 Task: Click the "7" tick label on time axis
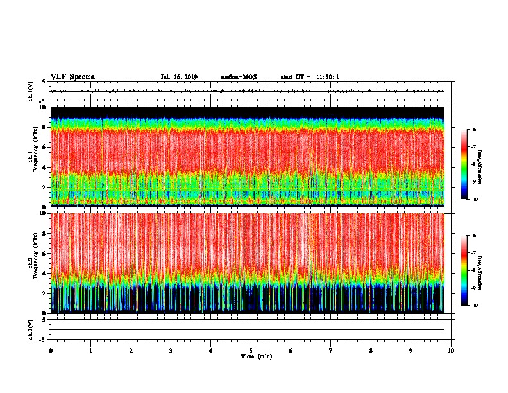[x=331, y=350]
